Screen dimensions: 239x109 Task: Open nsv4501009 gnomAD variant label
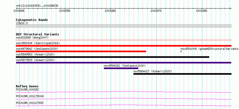point(209,49)
